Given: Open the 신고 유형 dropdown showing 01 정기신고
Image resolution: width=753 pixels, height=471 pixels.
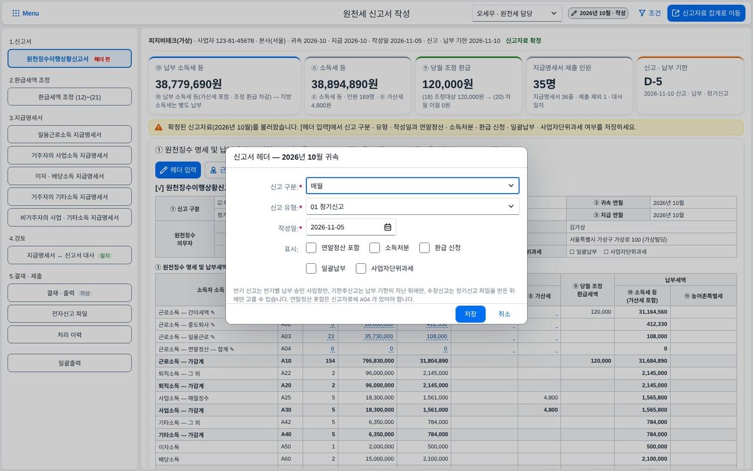Looking at the screenshot, I should (x=412, y=207).
